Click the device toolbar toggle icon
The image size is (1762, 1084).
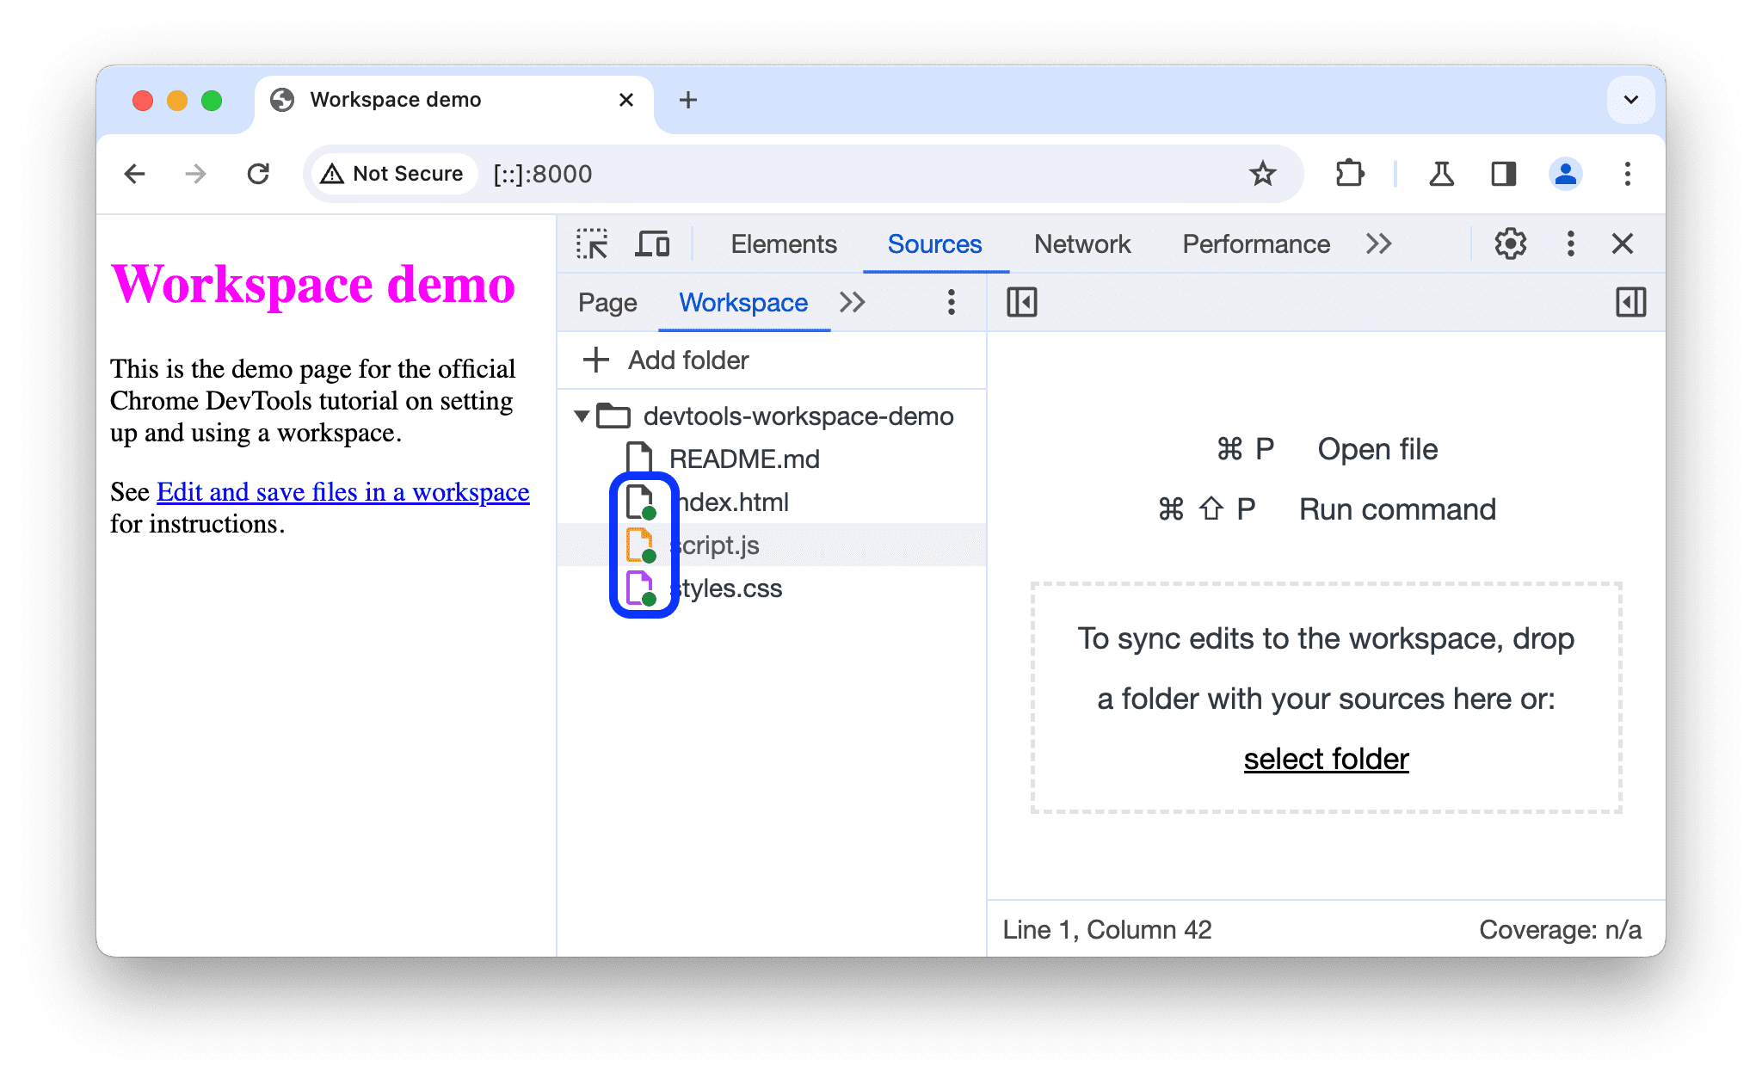[x=652, y=244]
